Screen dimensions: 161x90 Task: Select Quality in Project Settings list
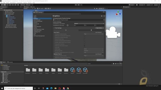pos(35,28)
